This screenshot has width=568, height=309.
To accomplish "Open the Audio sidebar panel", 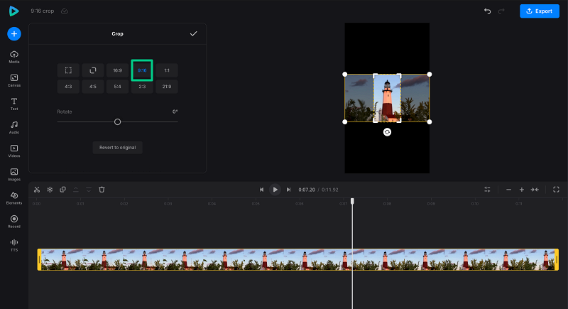I will (x=14, y=128).
